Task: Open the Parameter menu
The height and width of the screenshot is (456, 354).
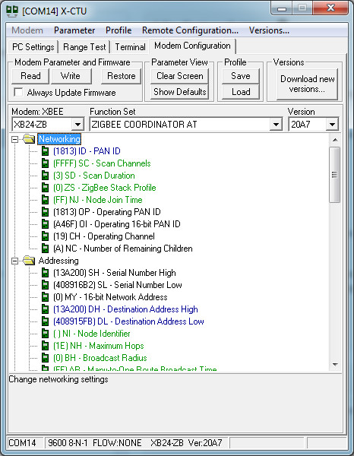Action: [x=74, y=30]
